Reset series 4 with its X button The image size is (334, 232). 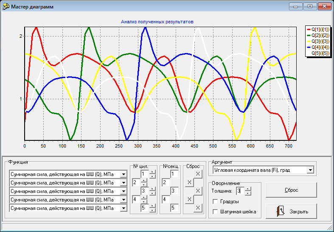pos(189,199)
